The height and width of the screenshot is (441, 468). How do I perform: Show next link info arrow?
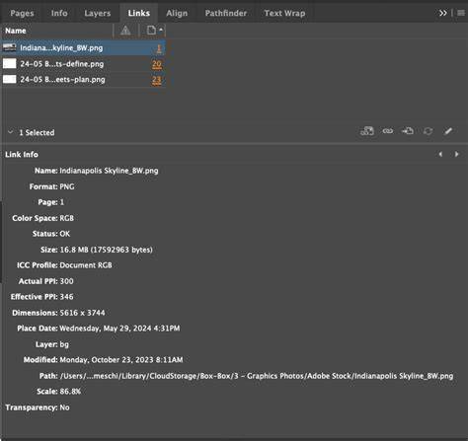pos(456,154)
